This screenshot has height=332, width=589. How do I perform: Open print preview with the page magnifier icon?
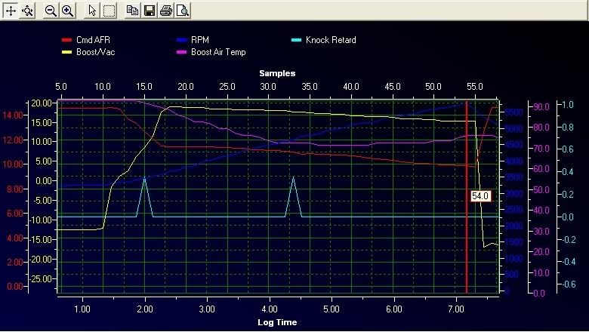(182, 11)
